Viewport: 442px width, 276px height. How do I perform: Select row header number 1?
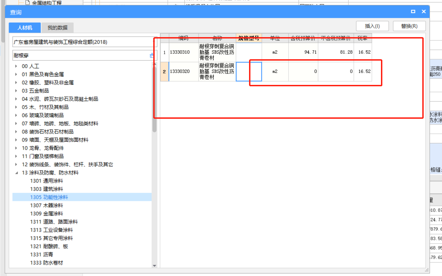164,52
